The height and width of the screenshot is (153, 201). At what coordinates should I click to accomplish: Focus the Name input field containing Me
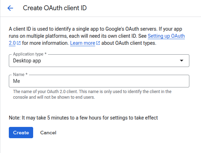99,81
